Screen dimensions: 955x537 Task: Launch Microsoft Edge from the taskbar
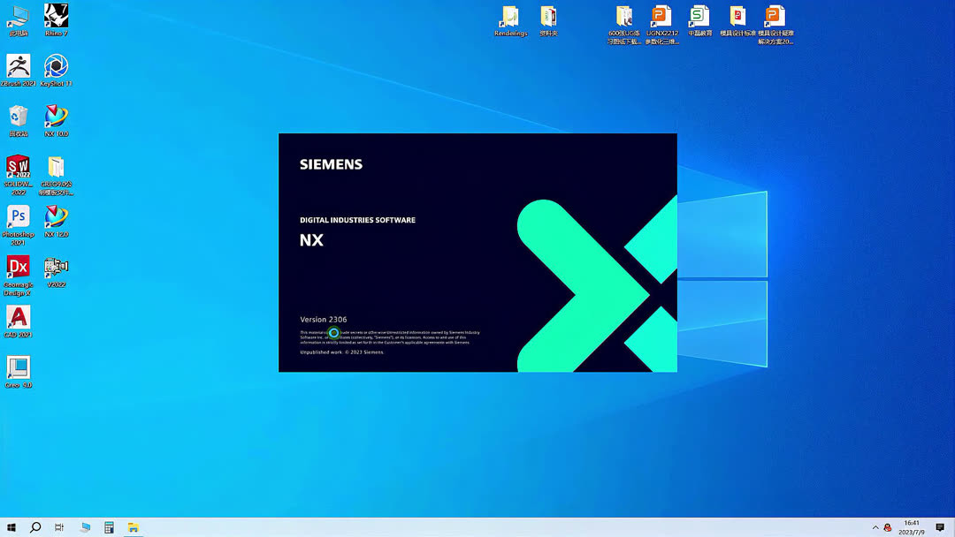(x=85, y=527)
